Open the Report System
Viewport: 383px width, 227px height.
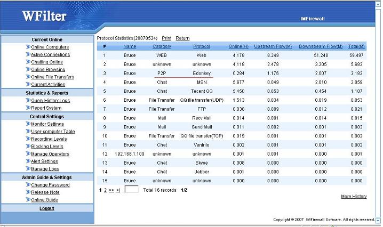point(46,108)
